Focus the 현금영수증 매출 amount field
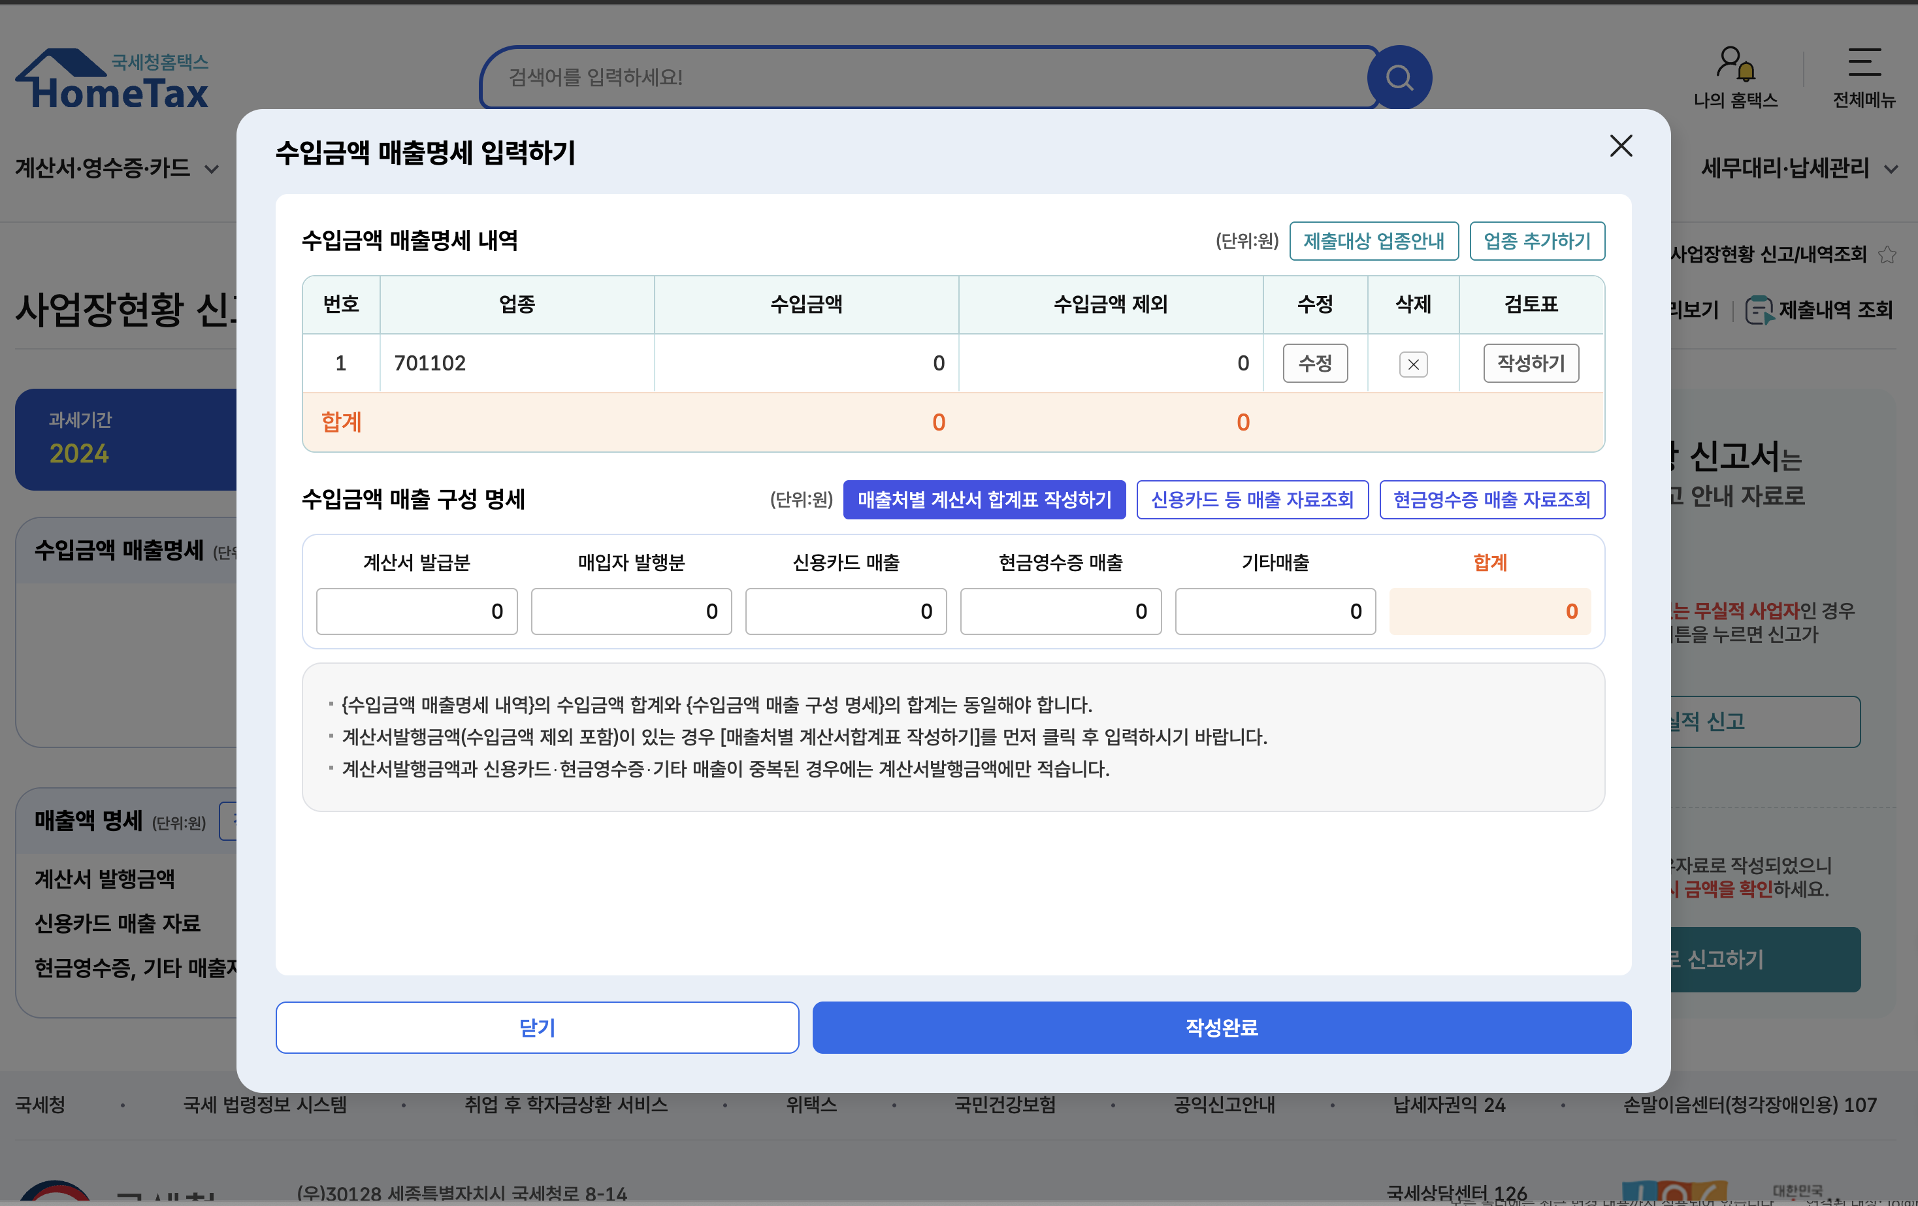 tap(1061, 611)
